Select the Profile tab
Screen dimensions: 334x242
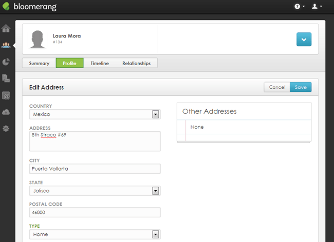(x=70, y=63)
